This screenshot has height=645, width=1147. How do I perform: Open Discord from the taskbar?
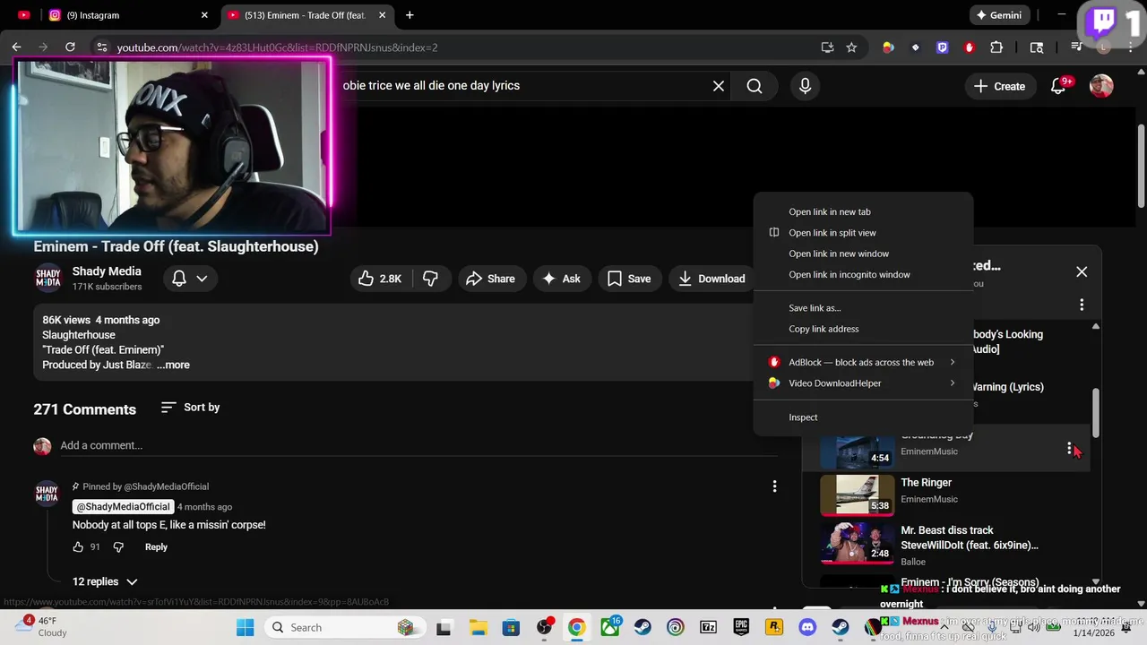(807, 627)
